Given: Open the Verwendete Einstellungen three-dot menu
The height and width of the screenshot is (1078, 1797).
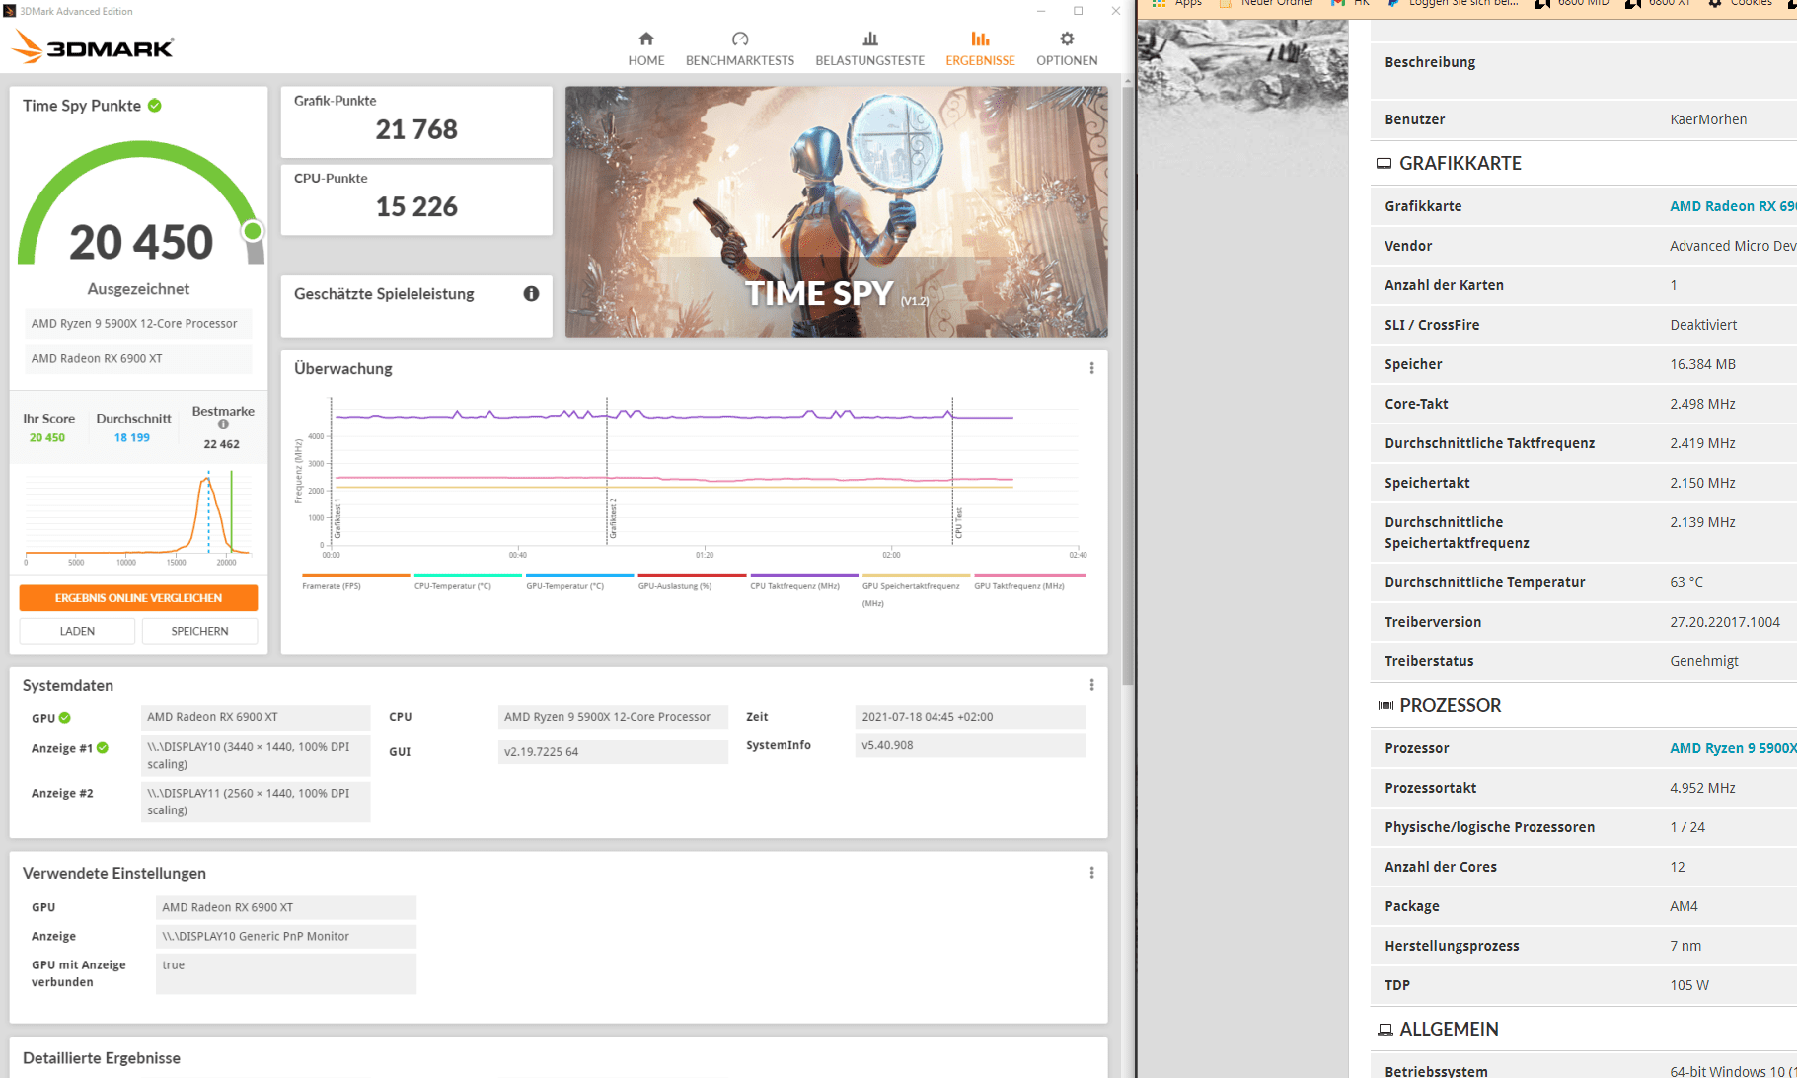Looking at the screenshot, I should tap(1091, 873).
